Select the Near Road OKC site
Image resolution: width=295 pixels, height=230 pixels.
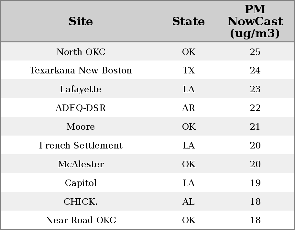tap(81, 220)
